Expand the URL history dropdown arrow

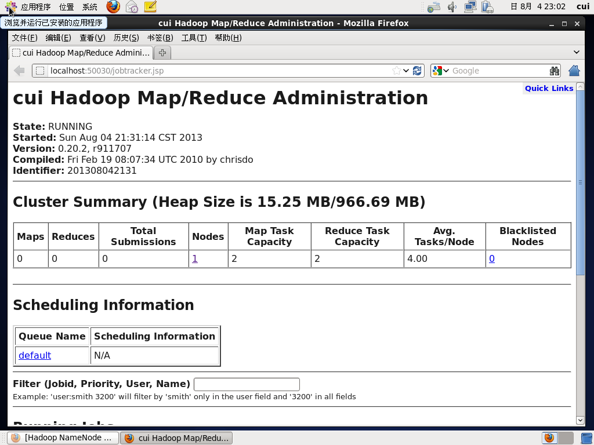[x=406, y=71]
